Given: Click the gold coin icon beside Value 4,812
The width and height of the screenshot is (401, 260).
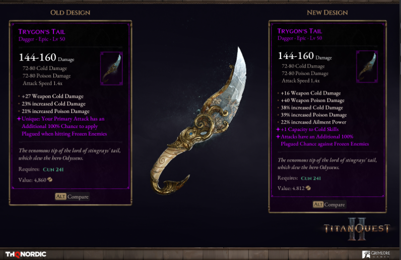Looking at the screenshot, I should point(308,188).
